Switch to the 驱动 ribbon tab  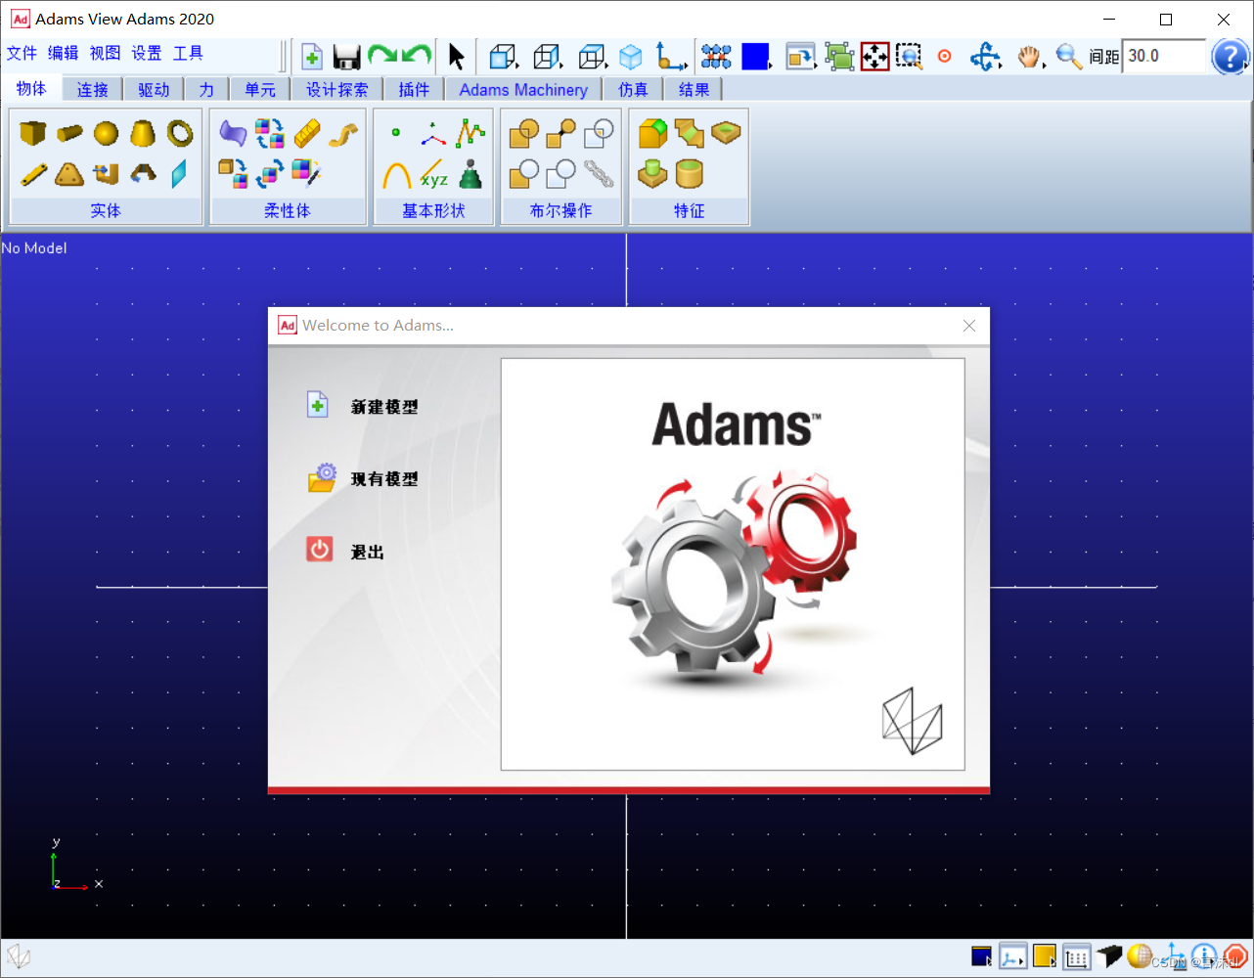(154, 90)
